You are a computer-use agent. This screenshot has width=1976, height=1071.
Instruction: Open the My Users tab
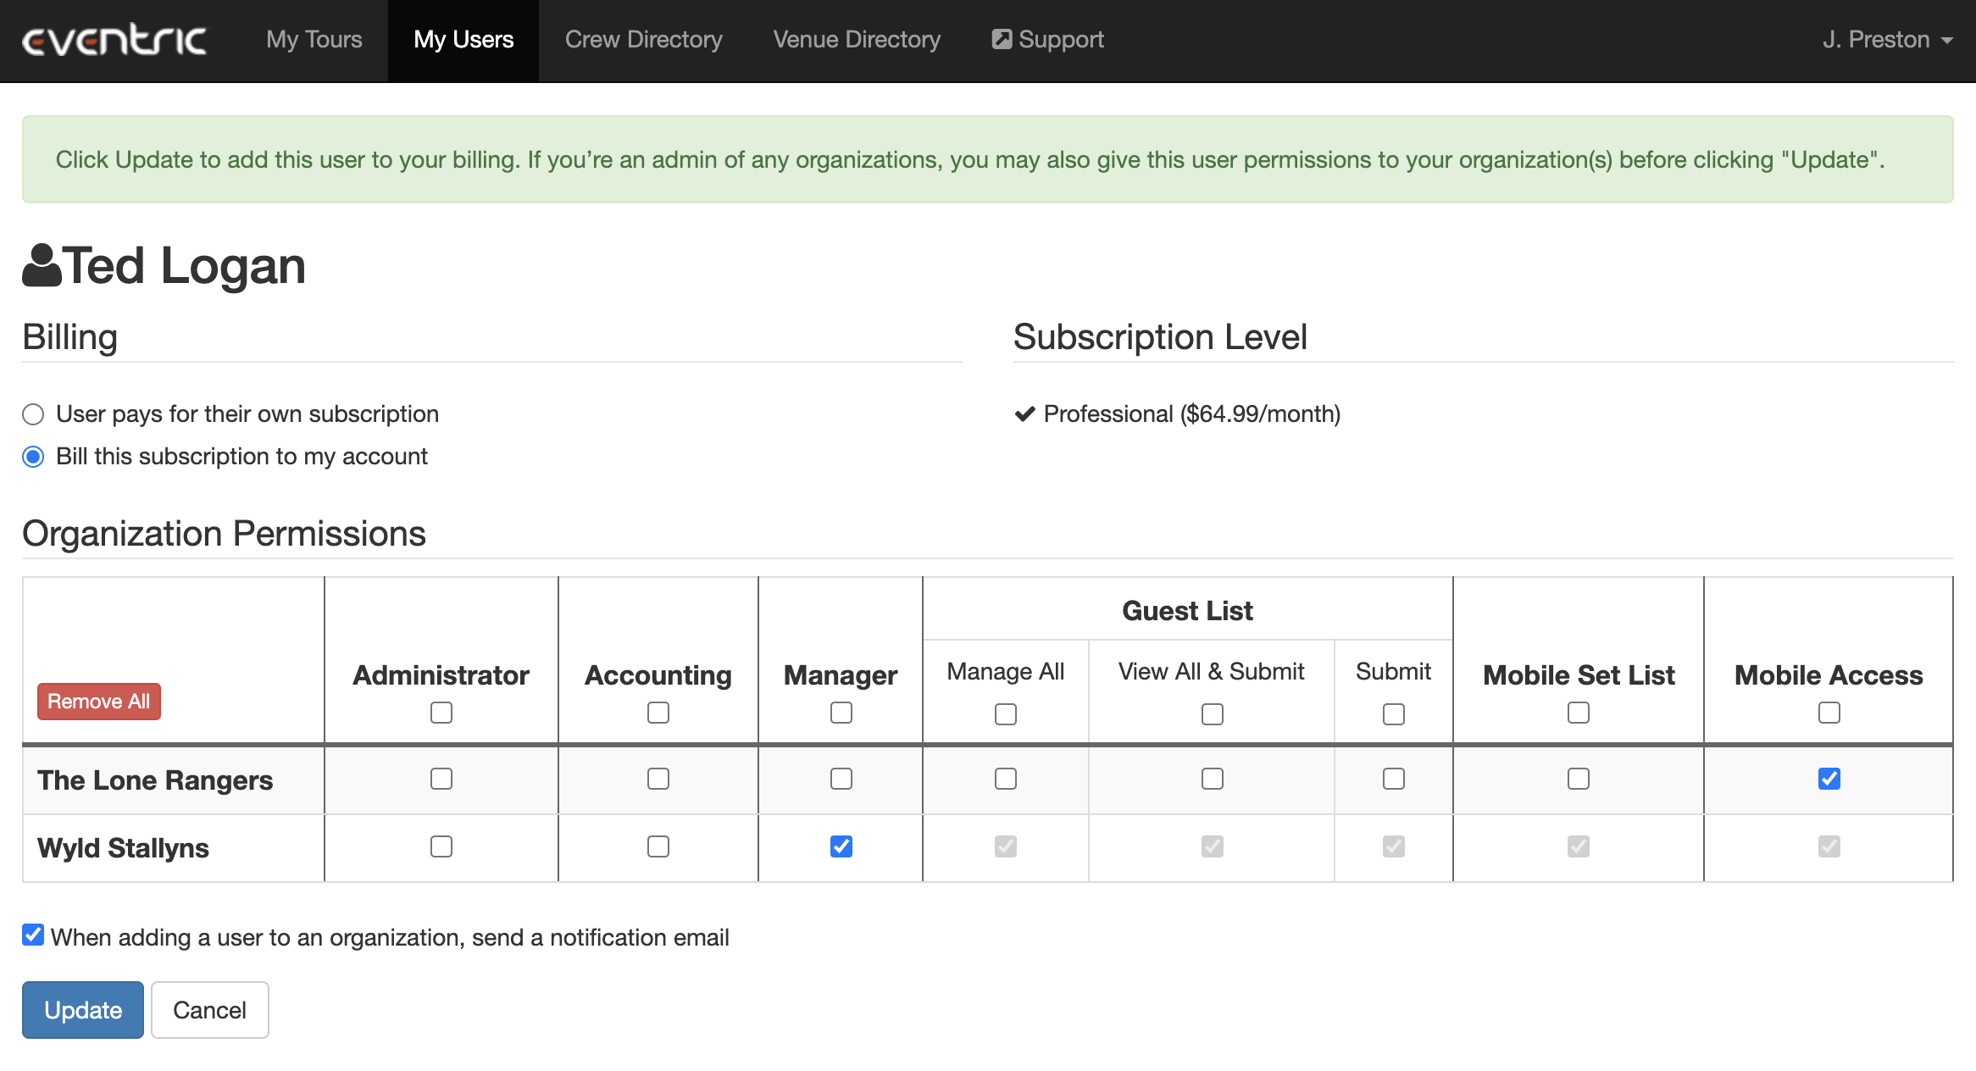click(x=463, y=40)
